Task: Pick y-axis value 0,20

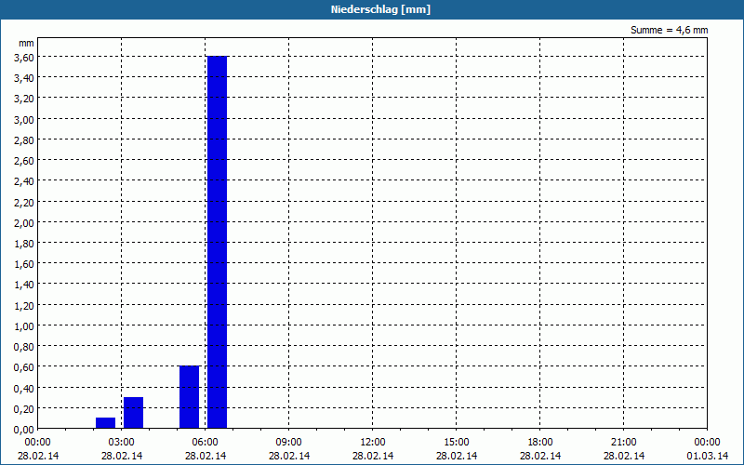Action: 24,408
